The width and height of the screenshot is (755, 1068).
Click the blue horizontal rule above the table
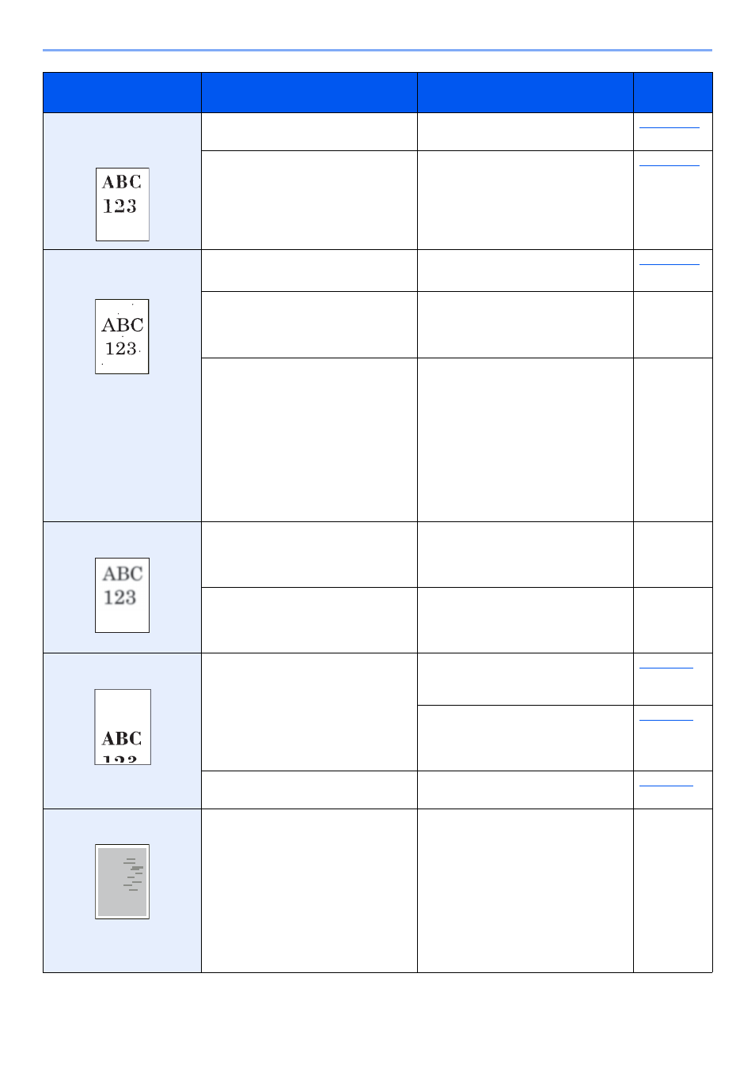[377, 50]
